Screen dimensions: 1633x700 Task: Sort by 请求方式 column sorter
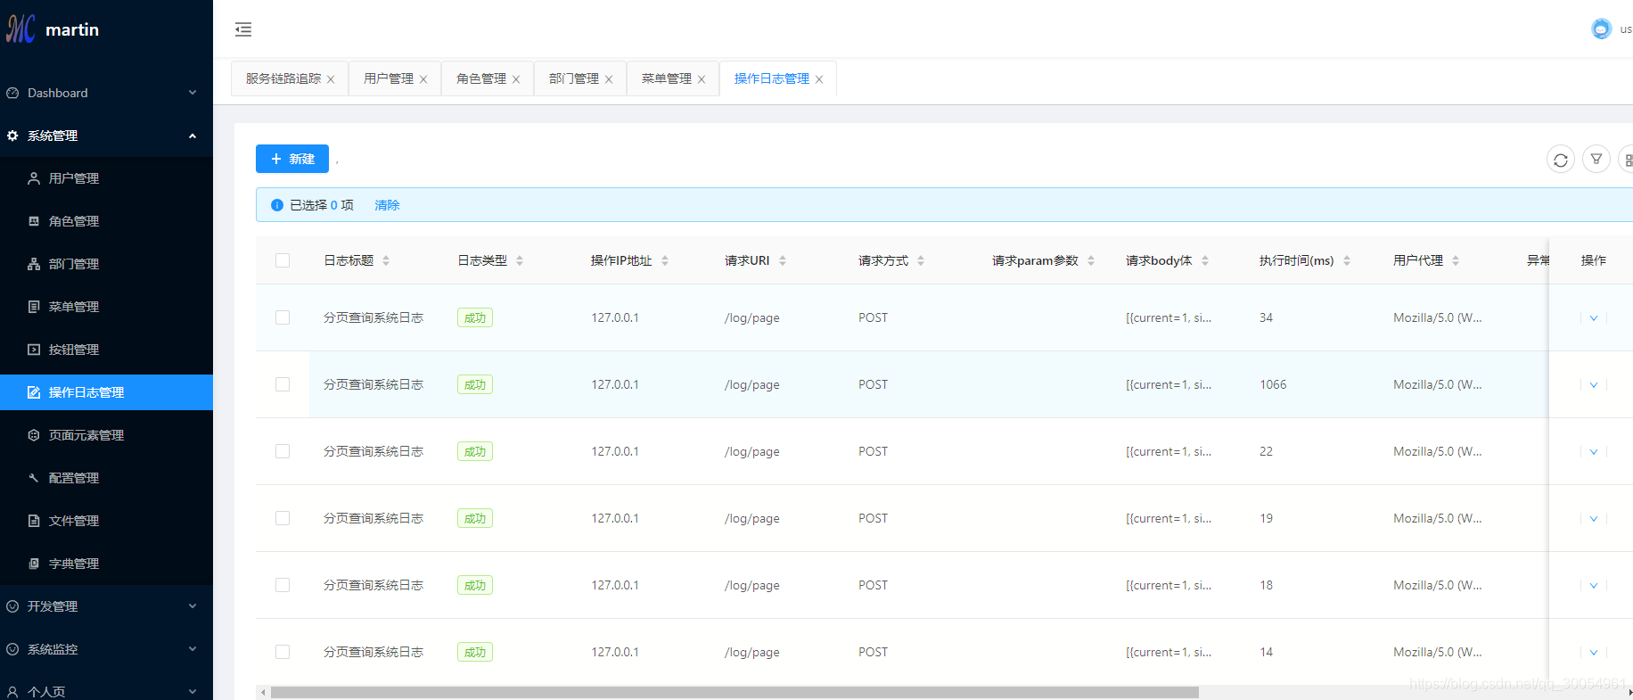(x=921, y=260)
